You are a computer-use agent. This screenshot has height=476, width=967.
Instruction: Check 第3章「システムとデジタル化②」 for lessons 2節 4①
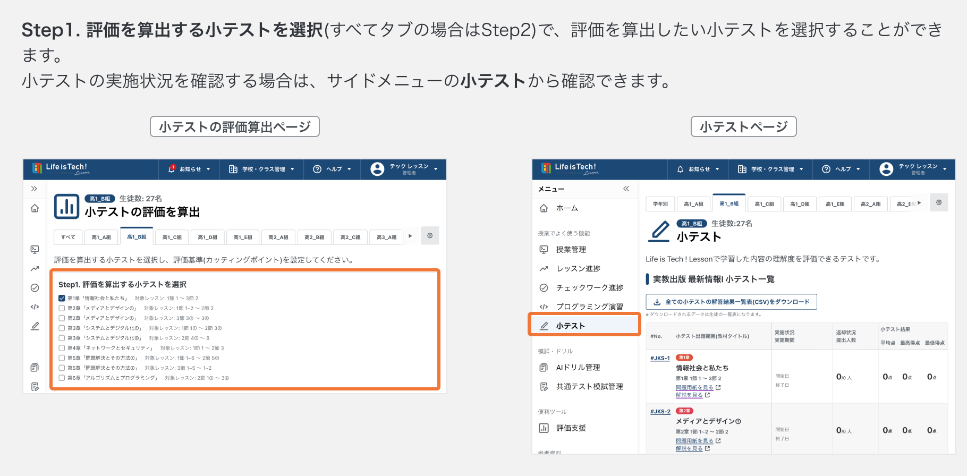62,338
